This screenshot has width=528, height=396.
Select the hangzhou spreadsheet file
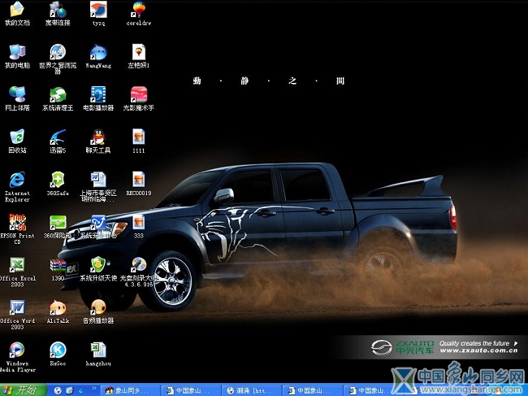(97, 350)
